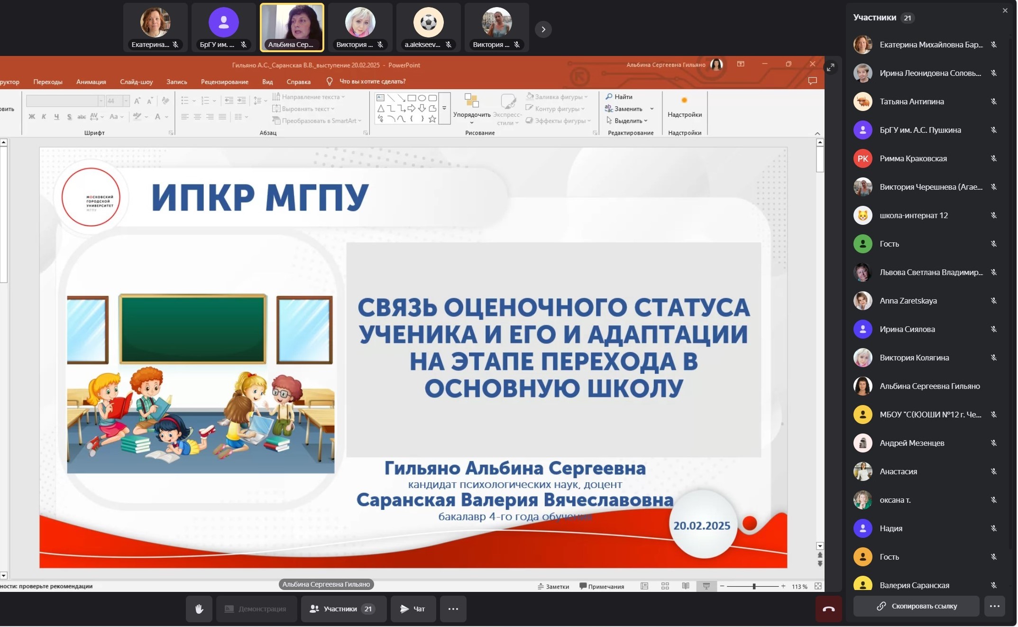This screenshot has height=627, width=1018.
Task: Click the zoom slider in status bar
Action: [x=753, y=587]
